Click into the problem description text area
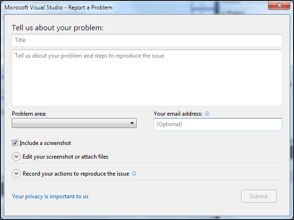Screen dimensions: 294x220 point(147,78)
